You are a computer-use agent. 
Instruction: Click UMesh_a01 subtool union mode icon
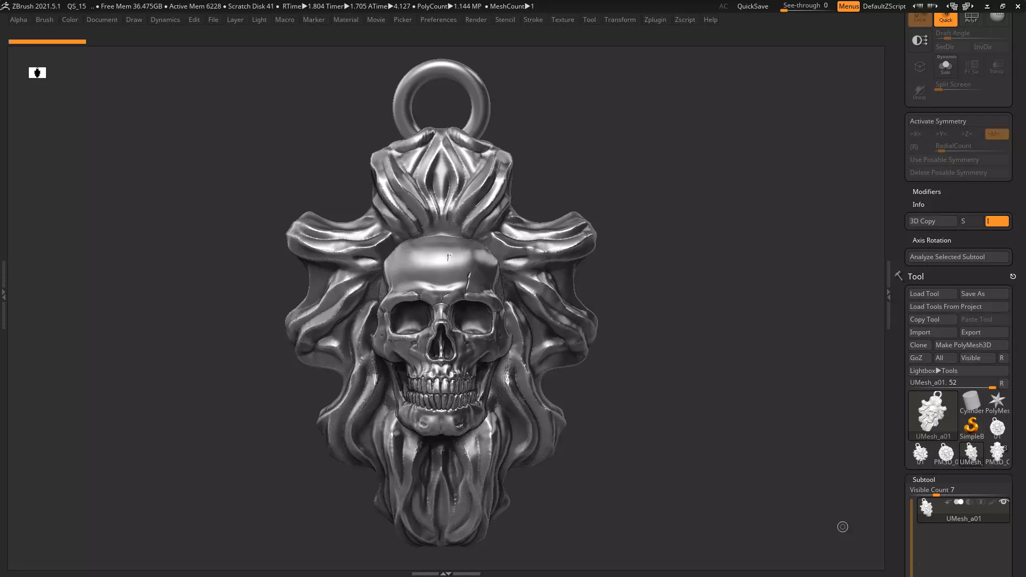tap(959, 502)
